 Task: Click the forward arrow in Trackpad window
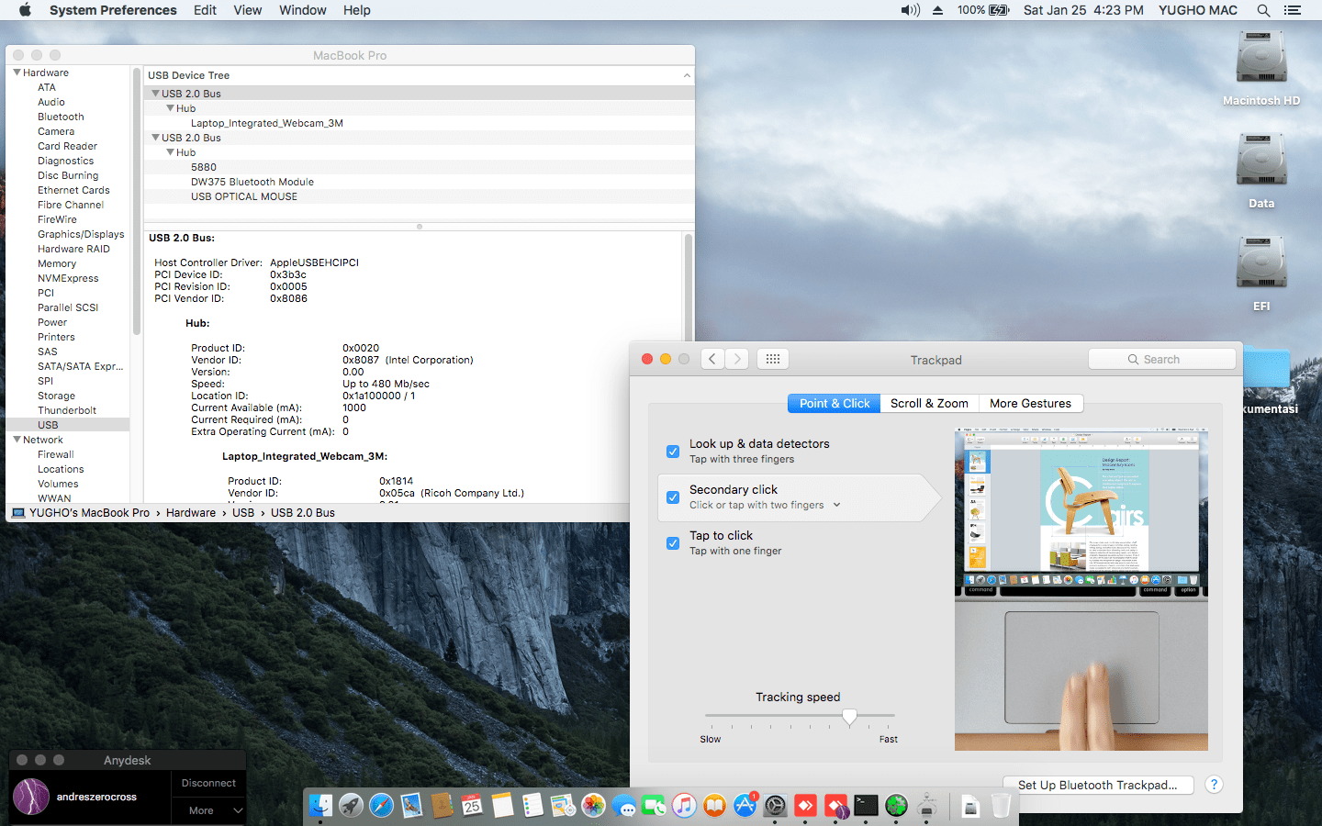pos(737,359)
